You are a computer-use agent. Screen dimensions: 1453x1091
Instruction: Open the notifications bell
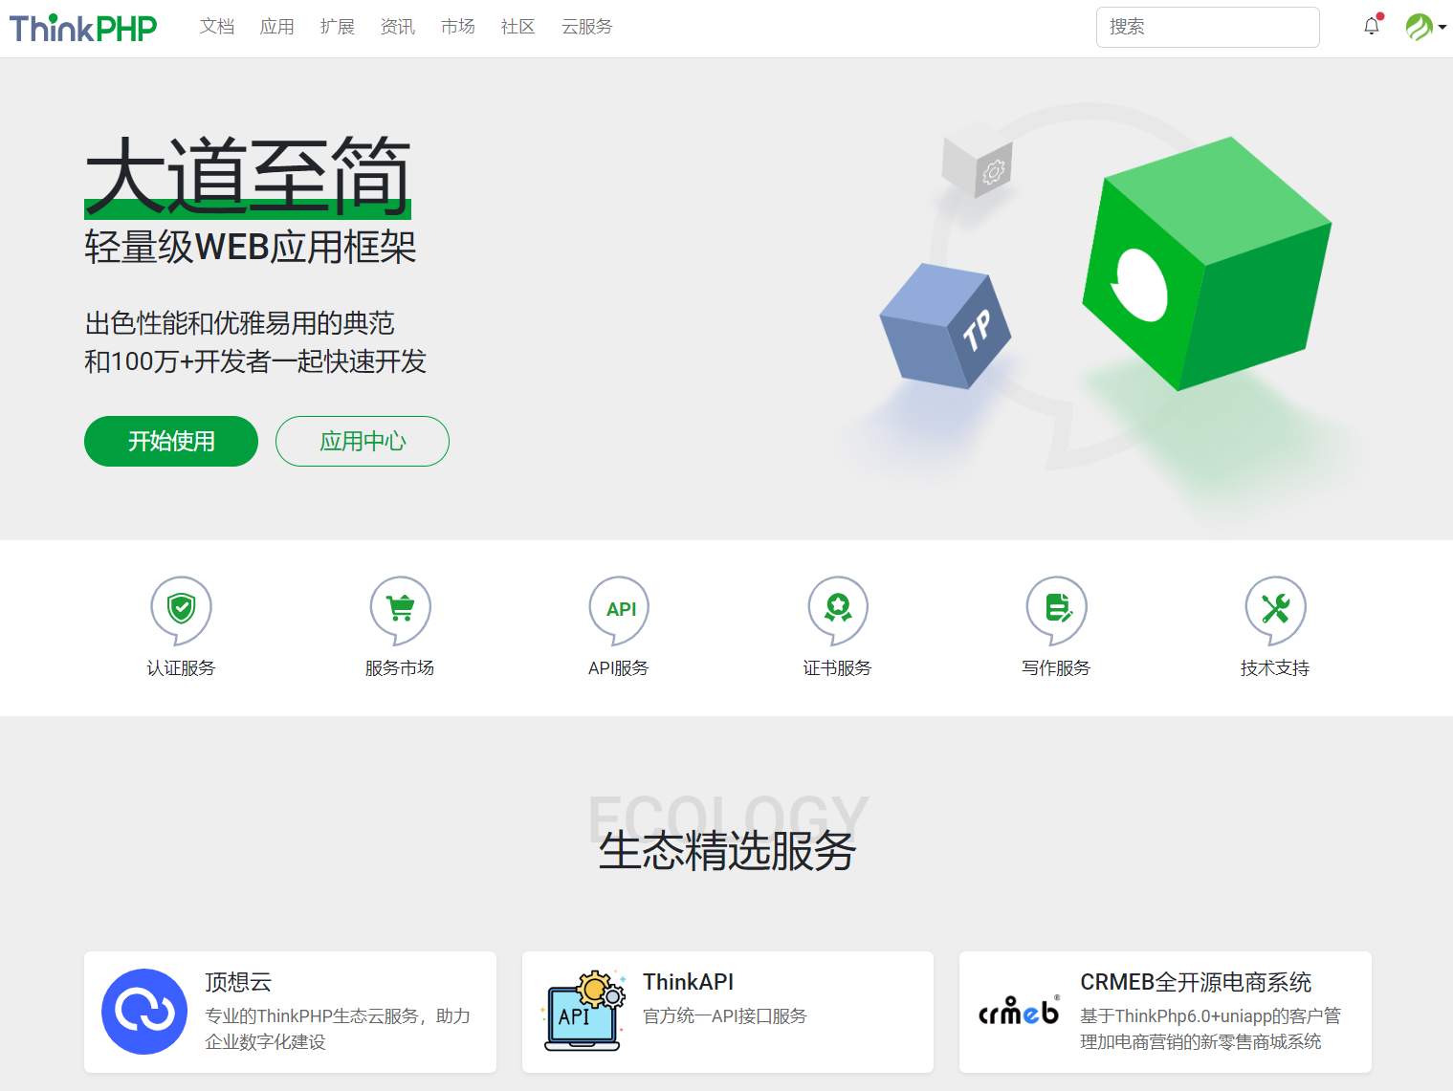(x=1372, y=26)
